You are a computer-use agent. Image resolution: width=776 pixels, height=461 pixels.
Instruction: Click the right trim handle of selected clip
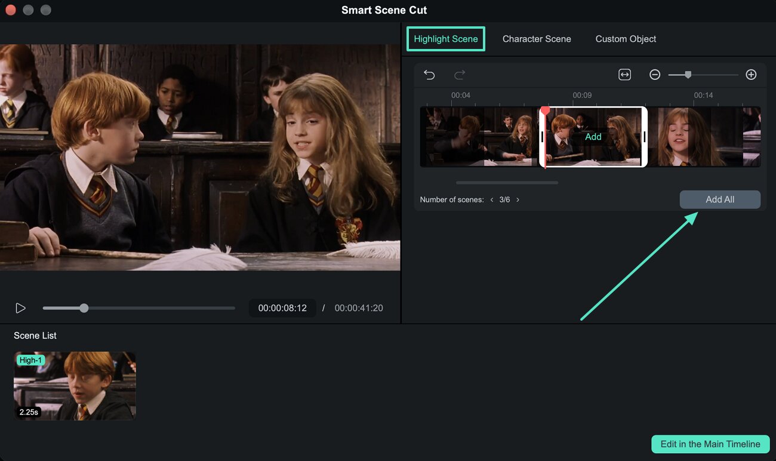645,137
